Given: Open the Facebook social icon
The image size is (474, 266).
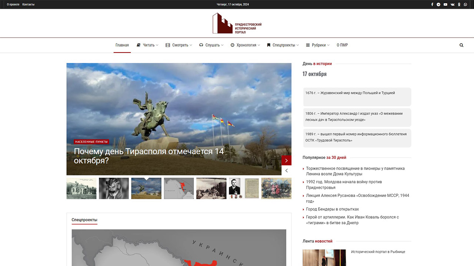Looking at the screenshot, I should [432, 4].
